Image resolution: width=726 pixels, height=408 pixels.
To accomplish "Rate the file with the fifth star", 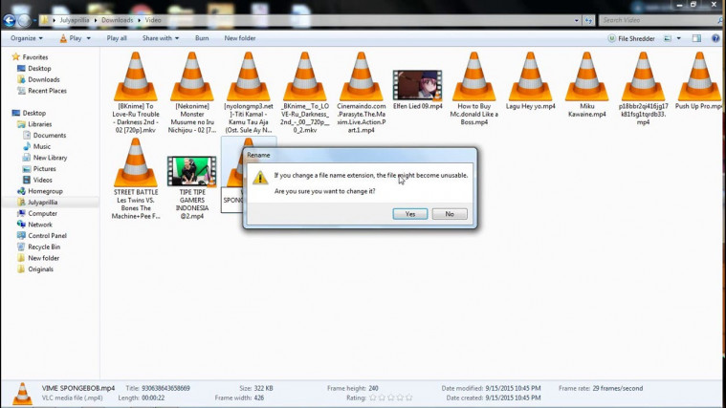I will click(408, 397).
